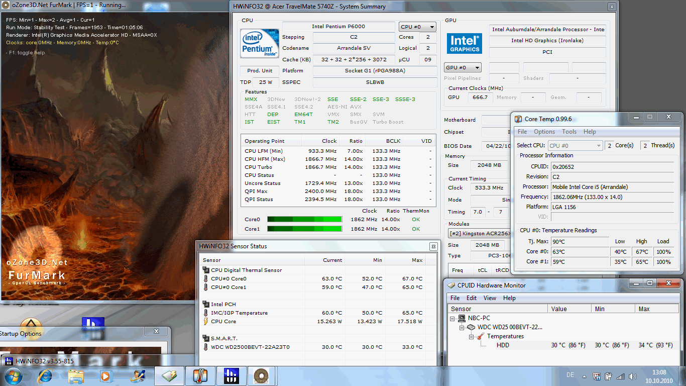
Task: Switch to Core Temp thermometer taskbar button
Action: tap(200, 375)
